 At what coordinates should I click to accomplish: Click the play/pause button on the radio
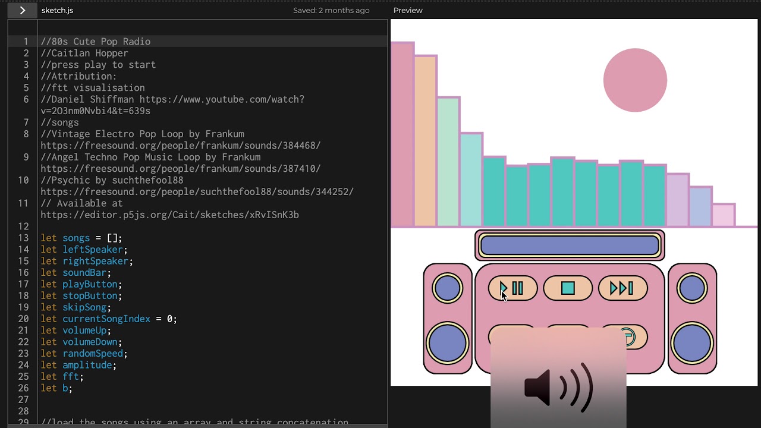point(512,288)
